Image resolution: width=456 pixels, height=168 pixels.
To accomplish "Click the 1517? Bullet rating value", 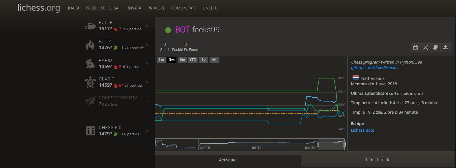I will [105, 29].
